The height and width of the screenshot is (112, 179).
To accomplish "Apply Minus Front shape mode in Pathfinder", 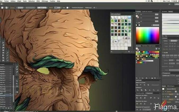I will point(141,85).
